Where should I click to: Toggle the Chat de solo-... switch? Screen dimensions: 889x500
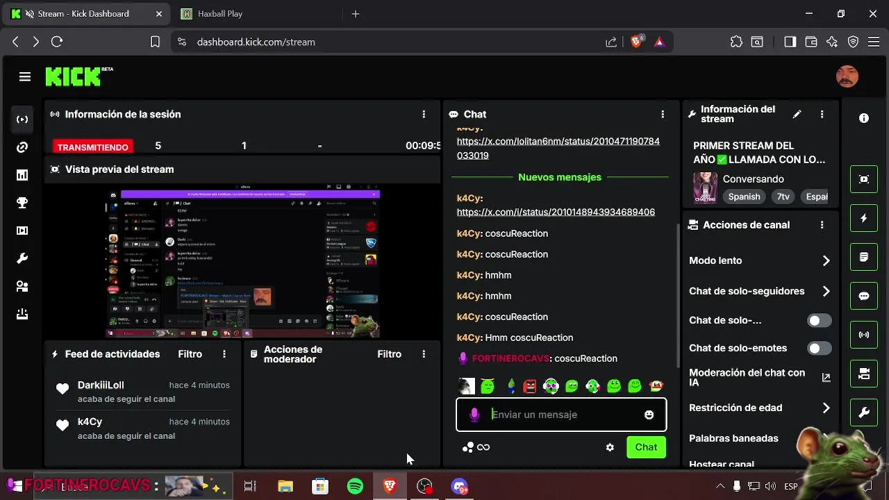[x=819, y=321]
